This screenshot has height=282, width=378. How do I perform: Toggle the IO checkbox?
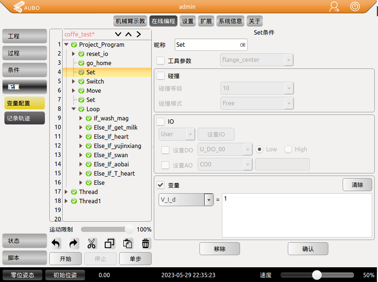coord(160,121)
